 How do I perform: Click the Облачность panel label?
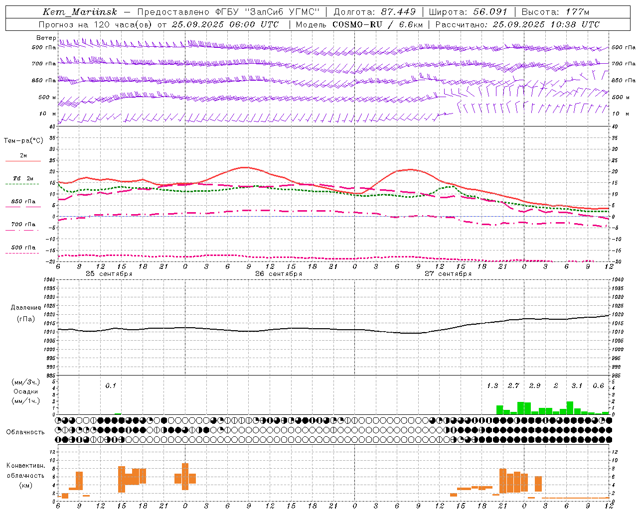[x=25, y=432]
